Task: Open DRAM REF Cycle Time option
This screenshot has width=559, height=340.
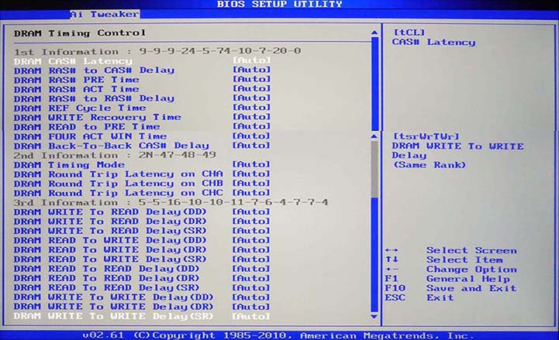Action: 142,108
